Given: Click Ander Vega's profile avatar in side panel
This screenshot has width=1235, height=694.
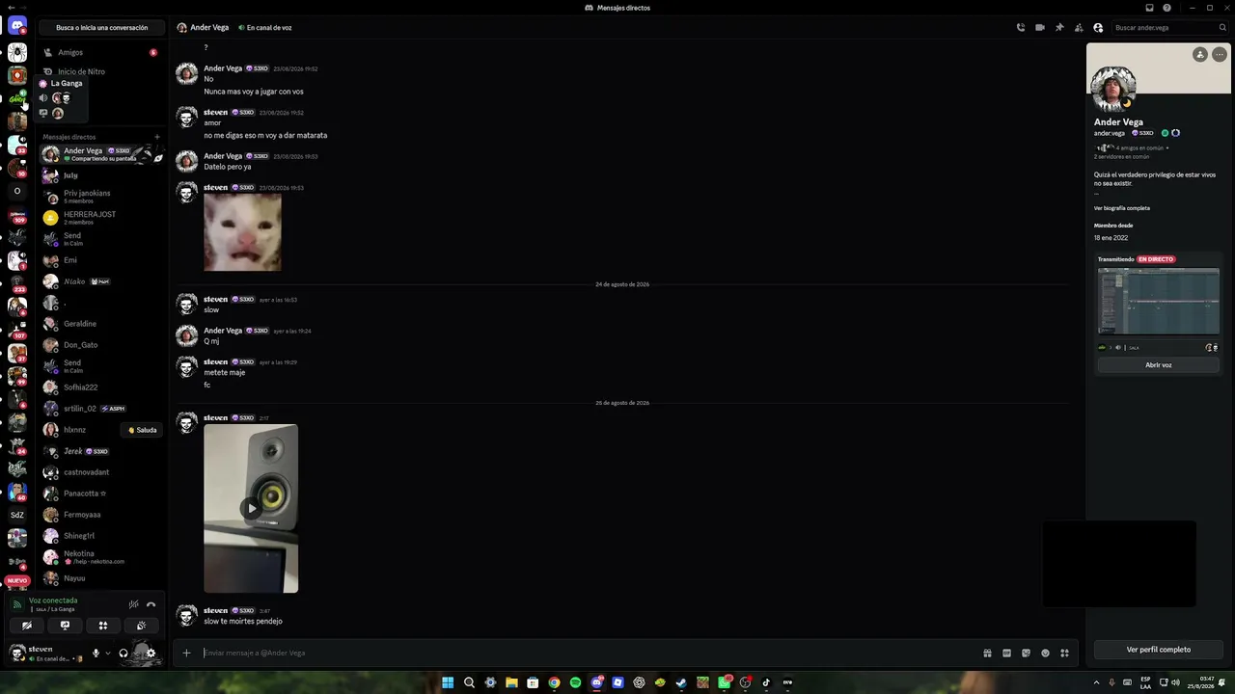Looking at the screenshot, I should click(1113, 90).
